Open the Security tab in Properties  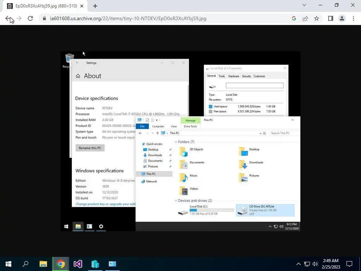[246, 76]
